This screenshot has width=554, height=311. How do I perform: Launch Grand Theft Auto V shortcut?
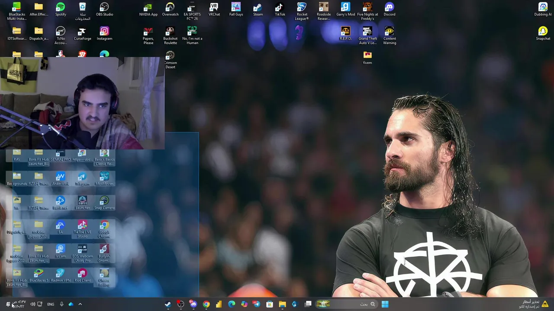(367, 35)
